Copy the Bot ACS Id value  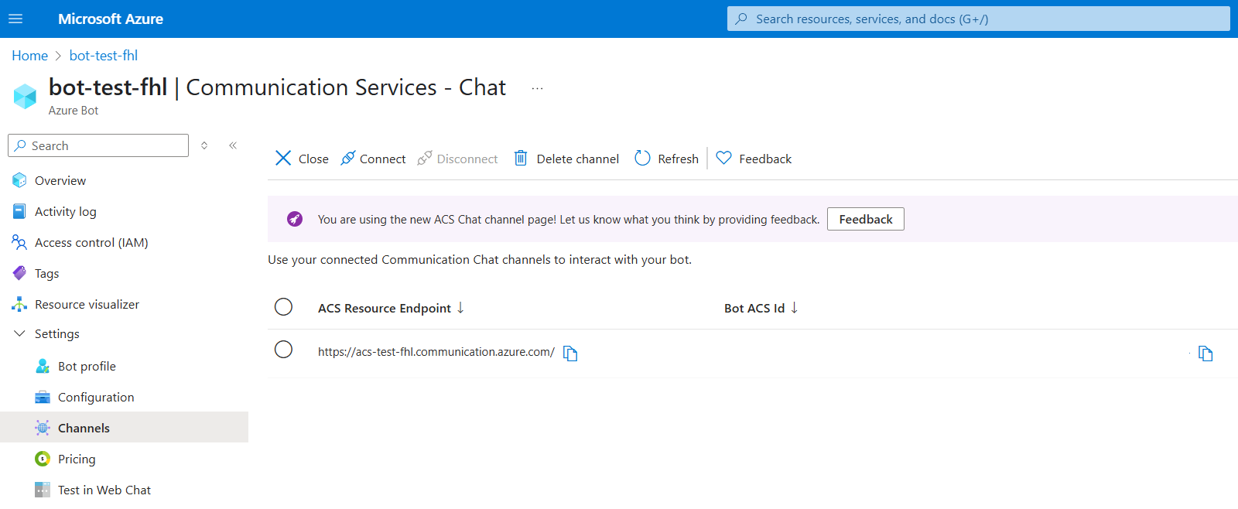pos(1206,354)
